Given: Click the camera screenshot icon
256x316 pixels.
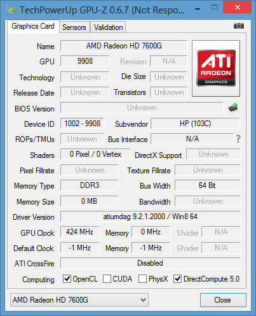Looking at the screenshot, I should point(239,26).
